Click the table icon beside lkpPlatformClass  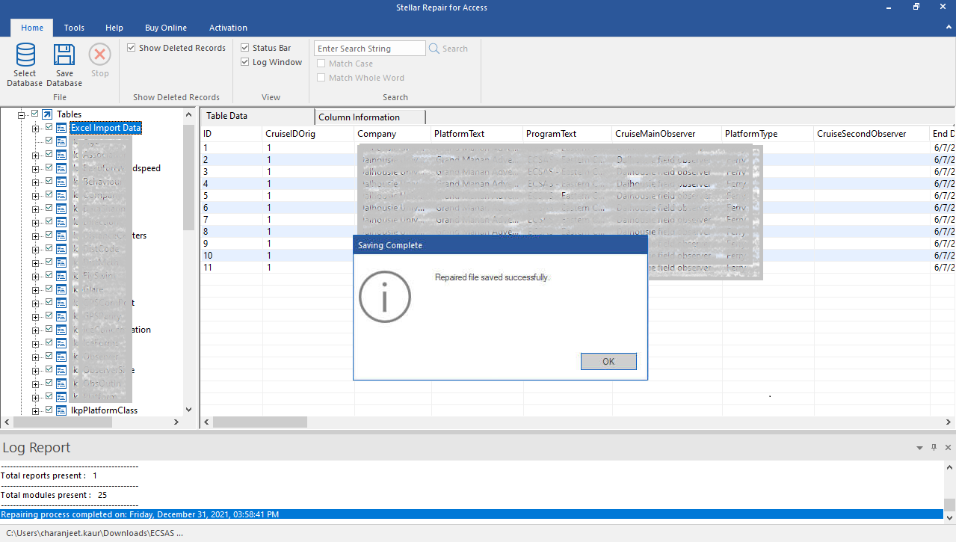(x=62, y=410)
